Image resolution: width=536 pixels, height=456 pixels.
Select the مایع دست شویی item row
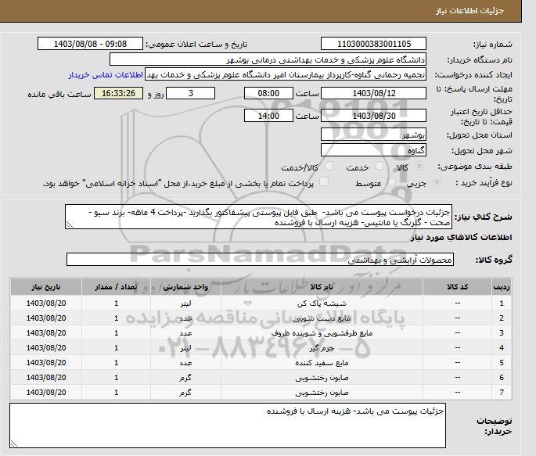tap(261, 318)
